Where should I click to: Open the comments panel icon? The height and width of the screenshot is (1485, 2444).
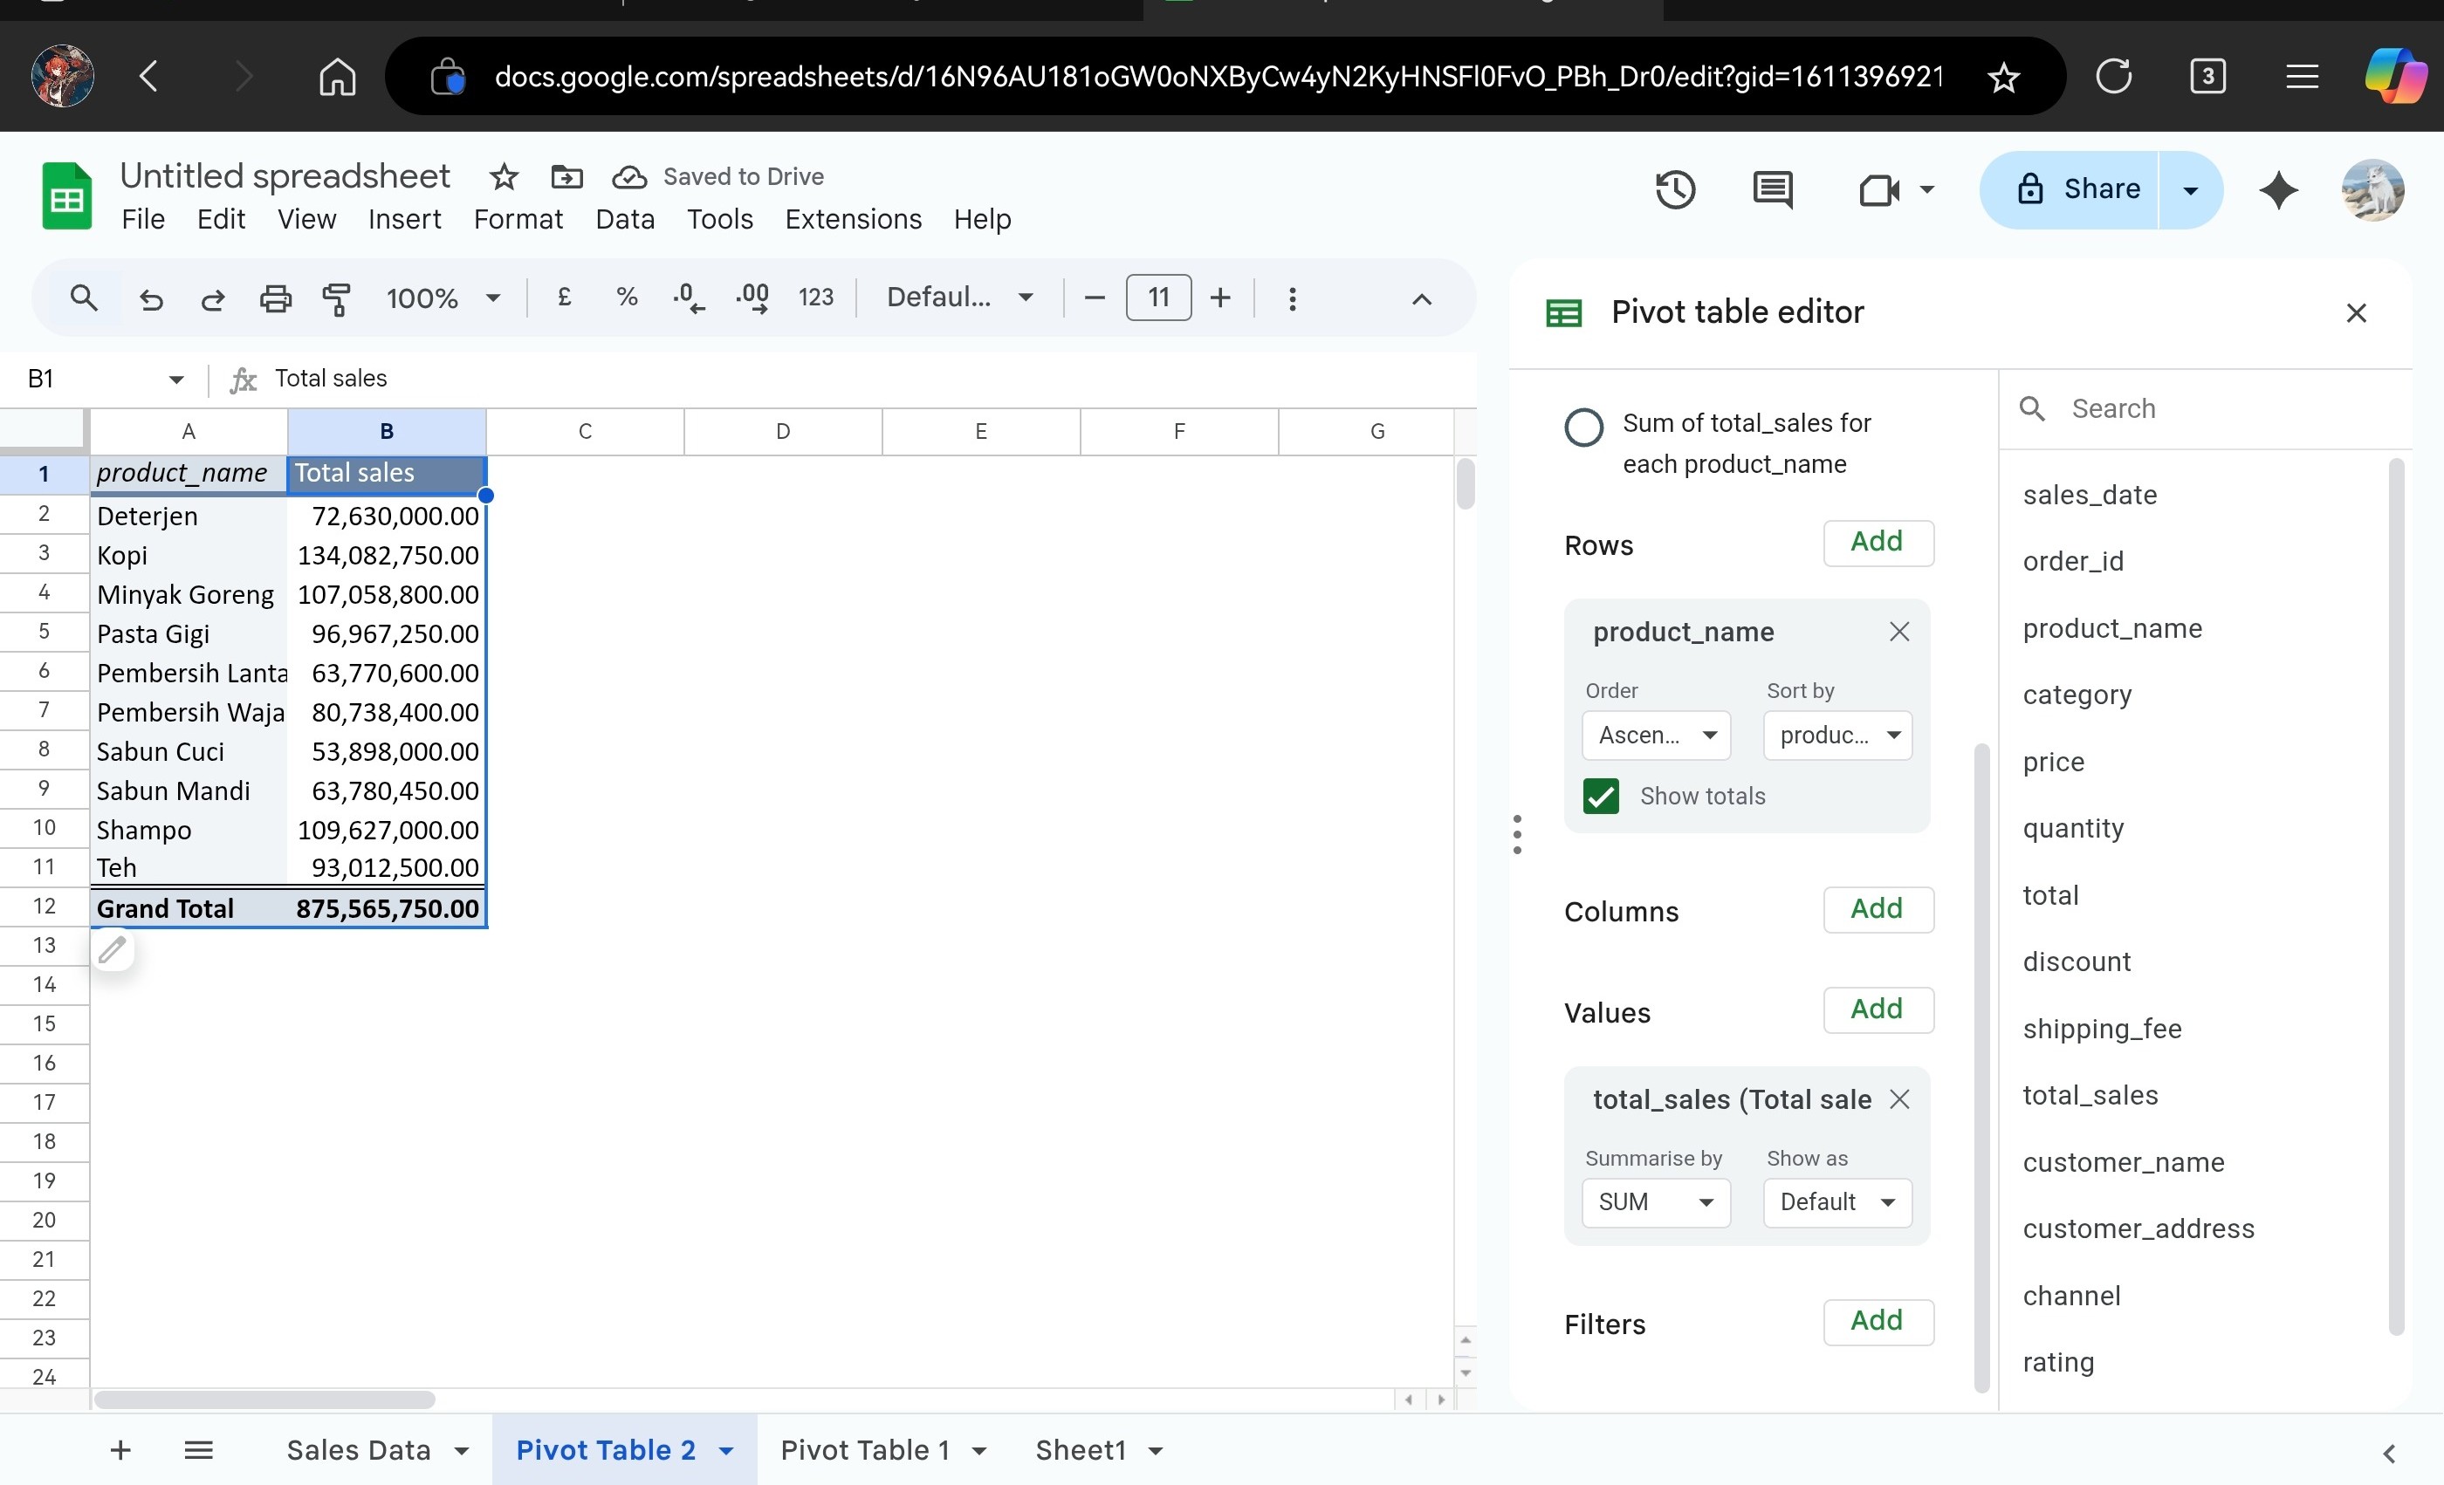pyautogui.click(x=1772, y=189)
